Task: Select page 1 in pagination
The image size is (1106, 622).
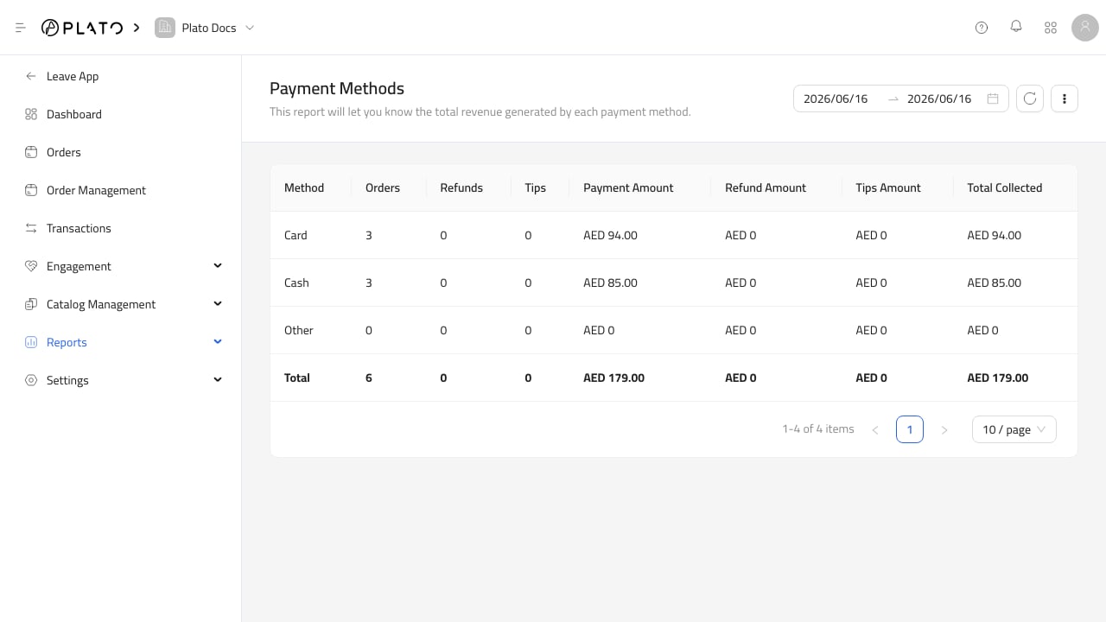Action: 910,429
